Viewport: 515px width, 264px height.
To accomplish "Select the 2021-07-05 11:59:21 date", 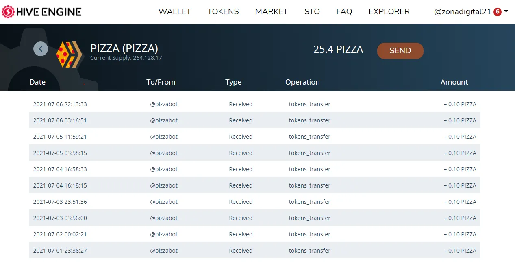I will 60,137.
